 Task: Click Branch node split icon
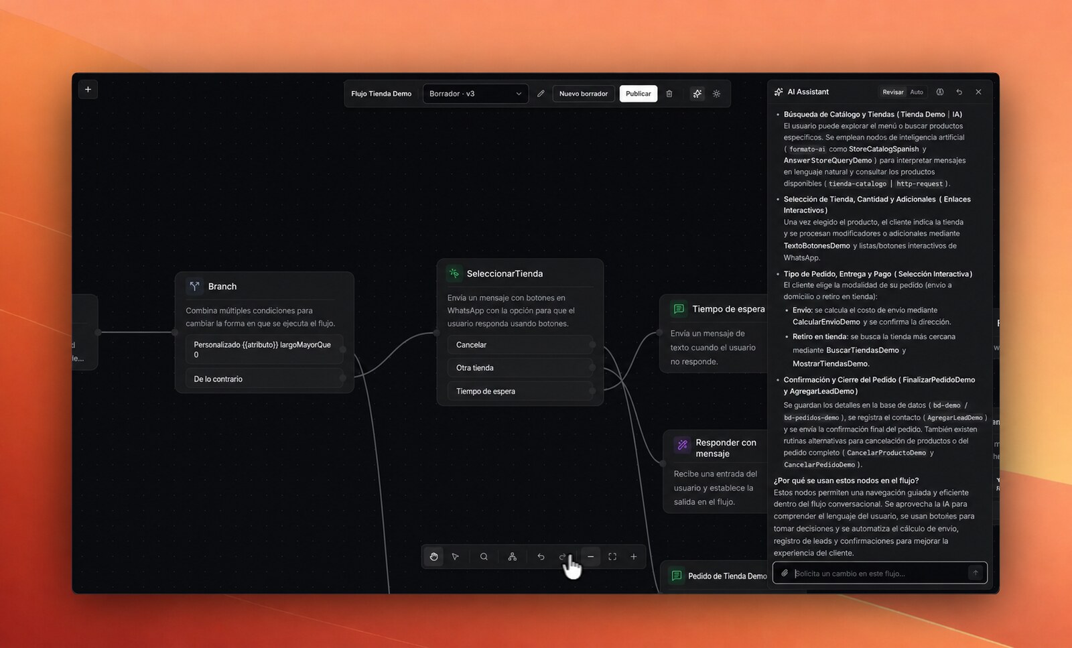coord(195,286)
